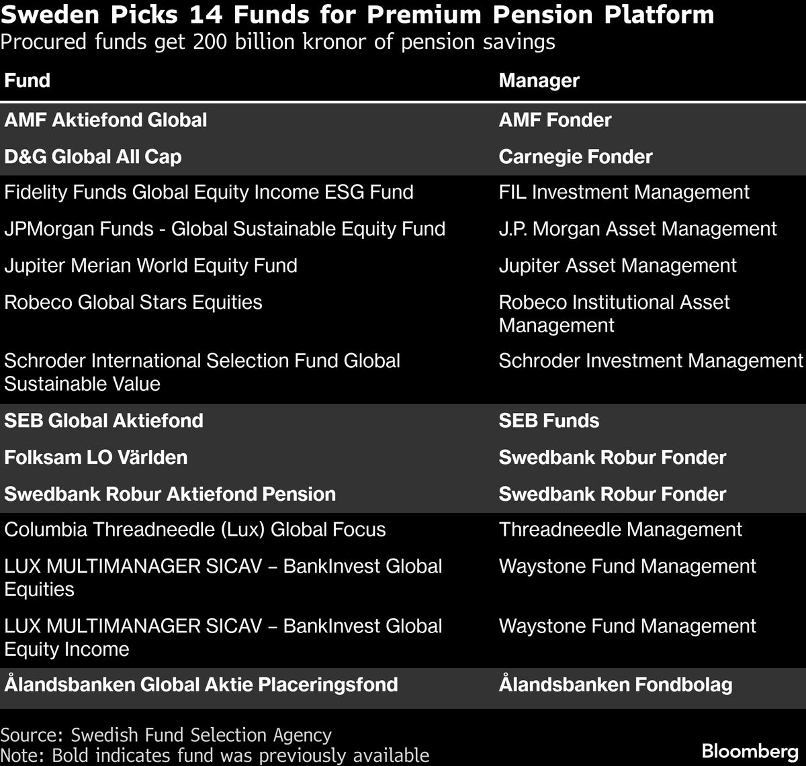Click the BankInvest Global Equity Income fund
Image resolution: width=806 pixels, height=766 pixels.
click(x=223, y=637)
